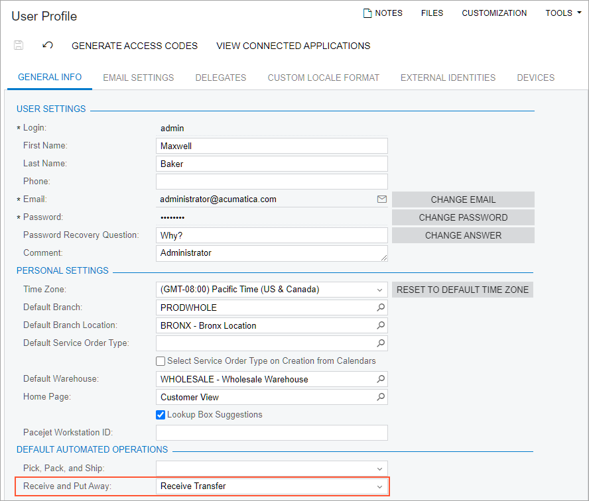Click the Notes document icon
Image resolution: width=589 pixels, height=501 pixels.
[367, 13]
